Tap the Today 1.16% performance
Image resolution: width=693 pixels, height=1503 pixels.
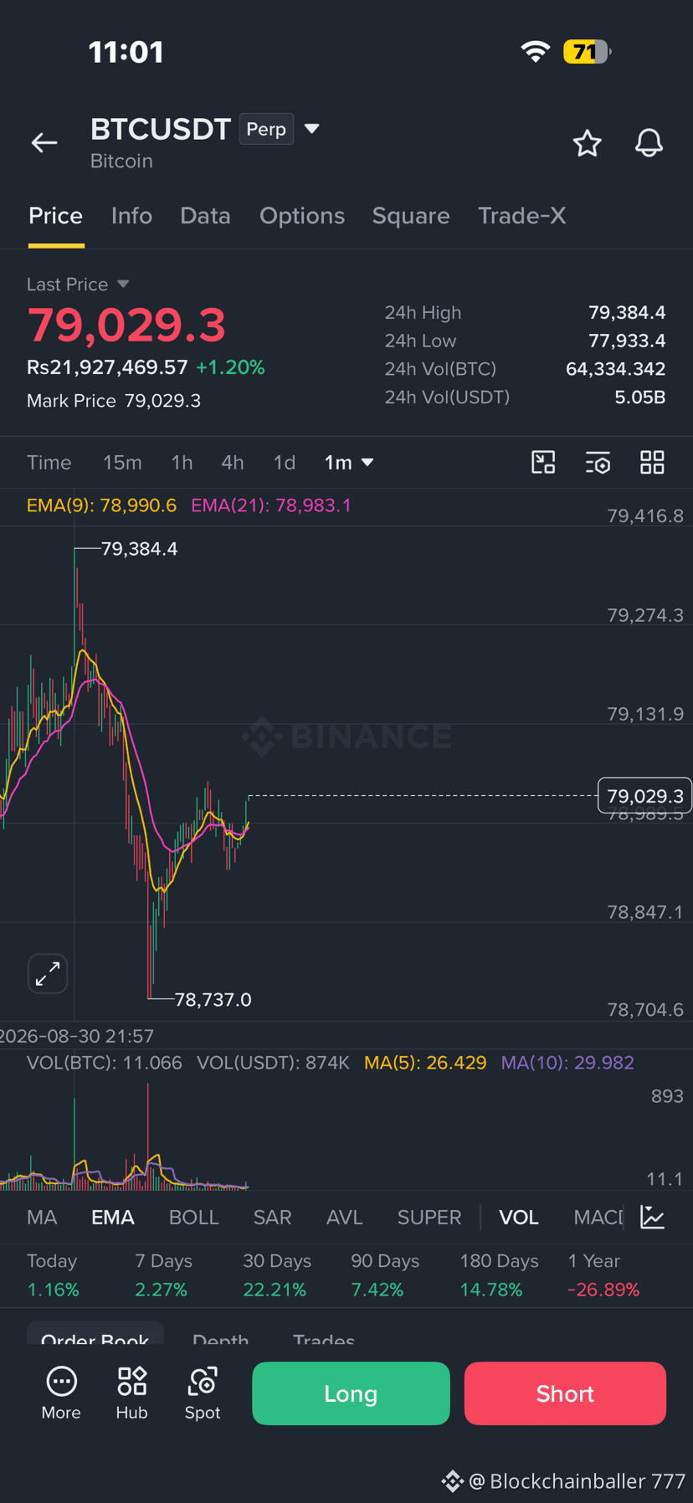53,1275
